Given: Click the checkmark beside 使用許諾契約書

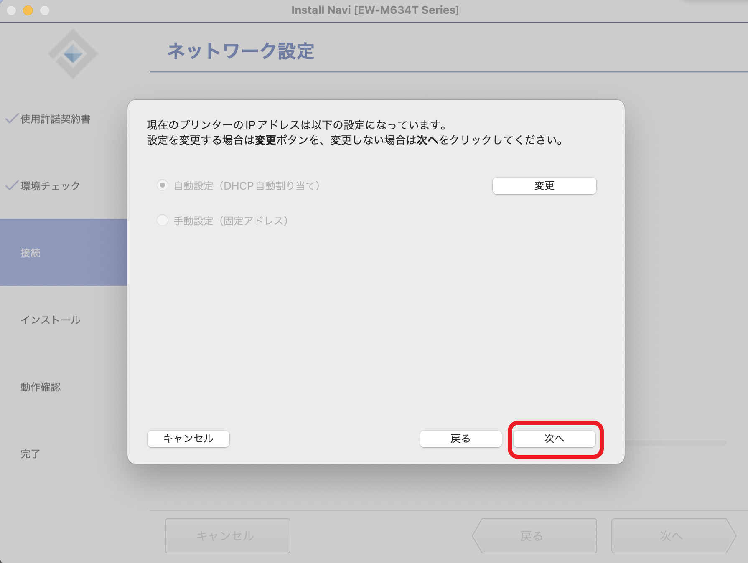Looking at the screenshot, I should [12, 119].
